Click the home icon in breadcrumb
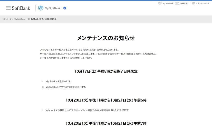The width and height of the screenshot is (212, 132). click(4, 19)
